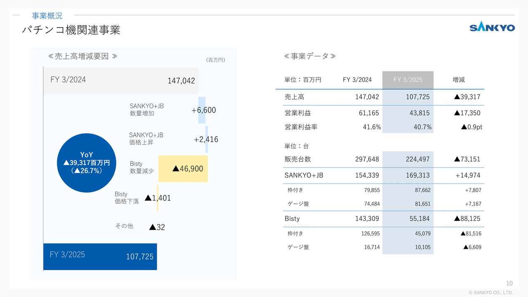The image size is (528, 297).
Task: Click the page number 10
Action: [x=509, y=283]
